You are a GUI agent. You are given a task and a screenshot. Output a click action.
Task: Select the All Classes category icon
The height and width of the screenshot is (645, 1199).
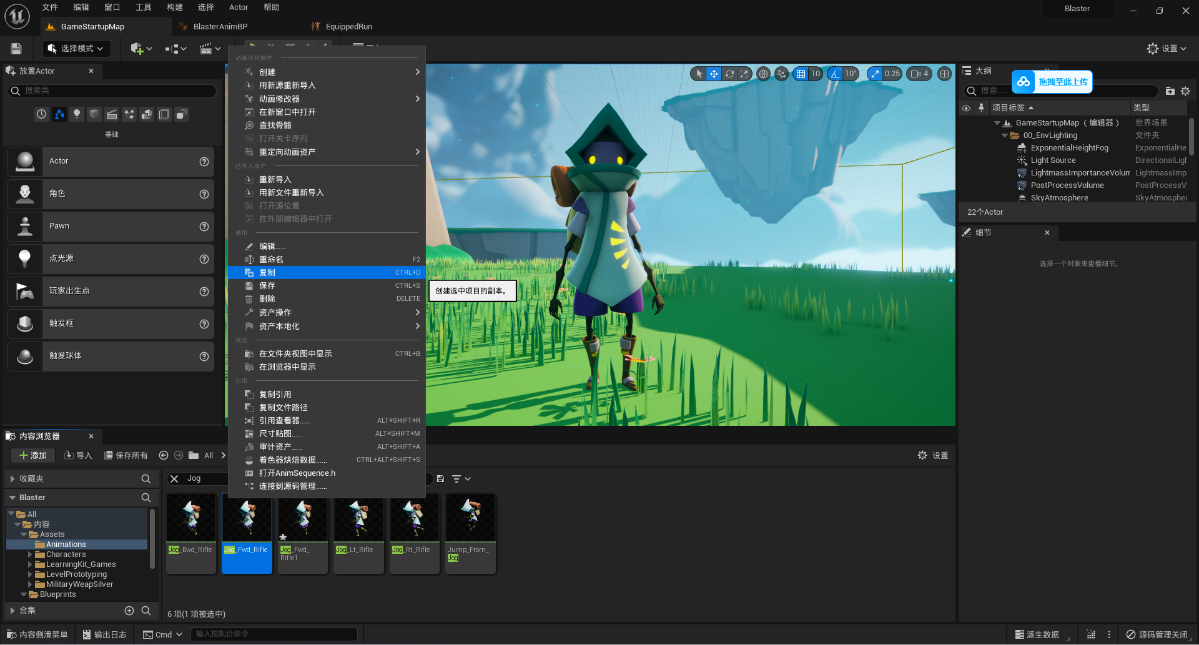click(181, 114)
